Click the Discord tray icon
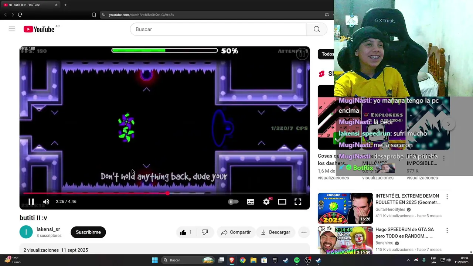The image size is (473, 266). click(x=416, y=260)
